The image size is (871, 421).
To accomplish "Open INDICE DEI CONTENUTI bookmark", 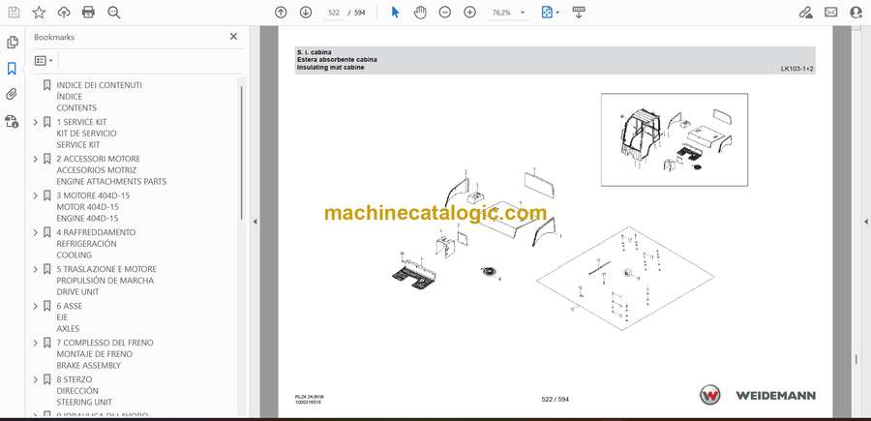I will (x=99, y=85).
